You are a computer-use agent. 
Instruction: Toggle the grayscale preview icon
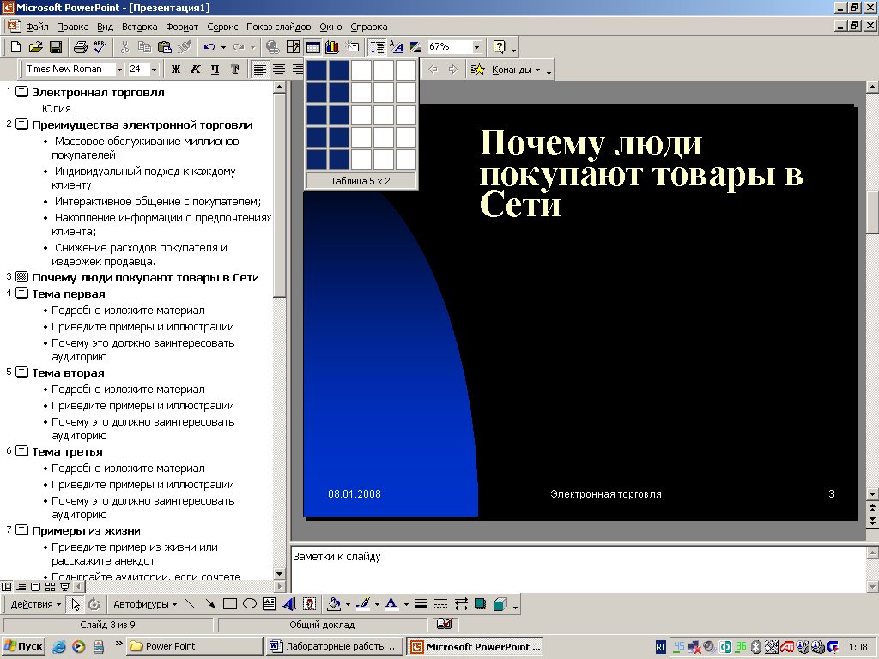click(415, 47)
